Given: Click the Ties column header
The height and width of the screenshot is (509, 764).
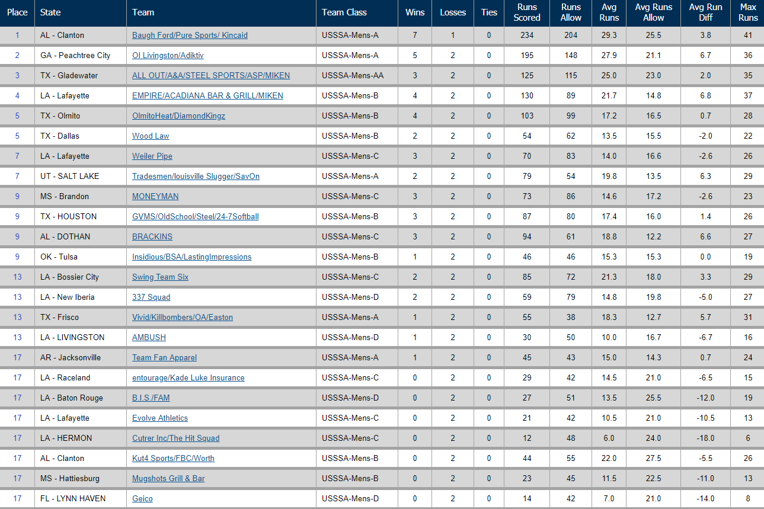Looking at the screenshot, I should click(x=489, y=12).
